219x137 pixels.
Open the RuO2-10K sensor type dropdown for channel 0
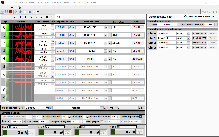(x=106, y=28)
